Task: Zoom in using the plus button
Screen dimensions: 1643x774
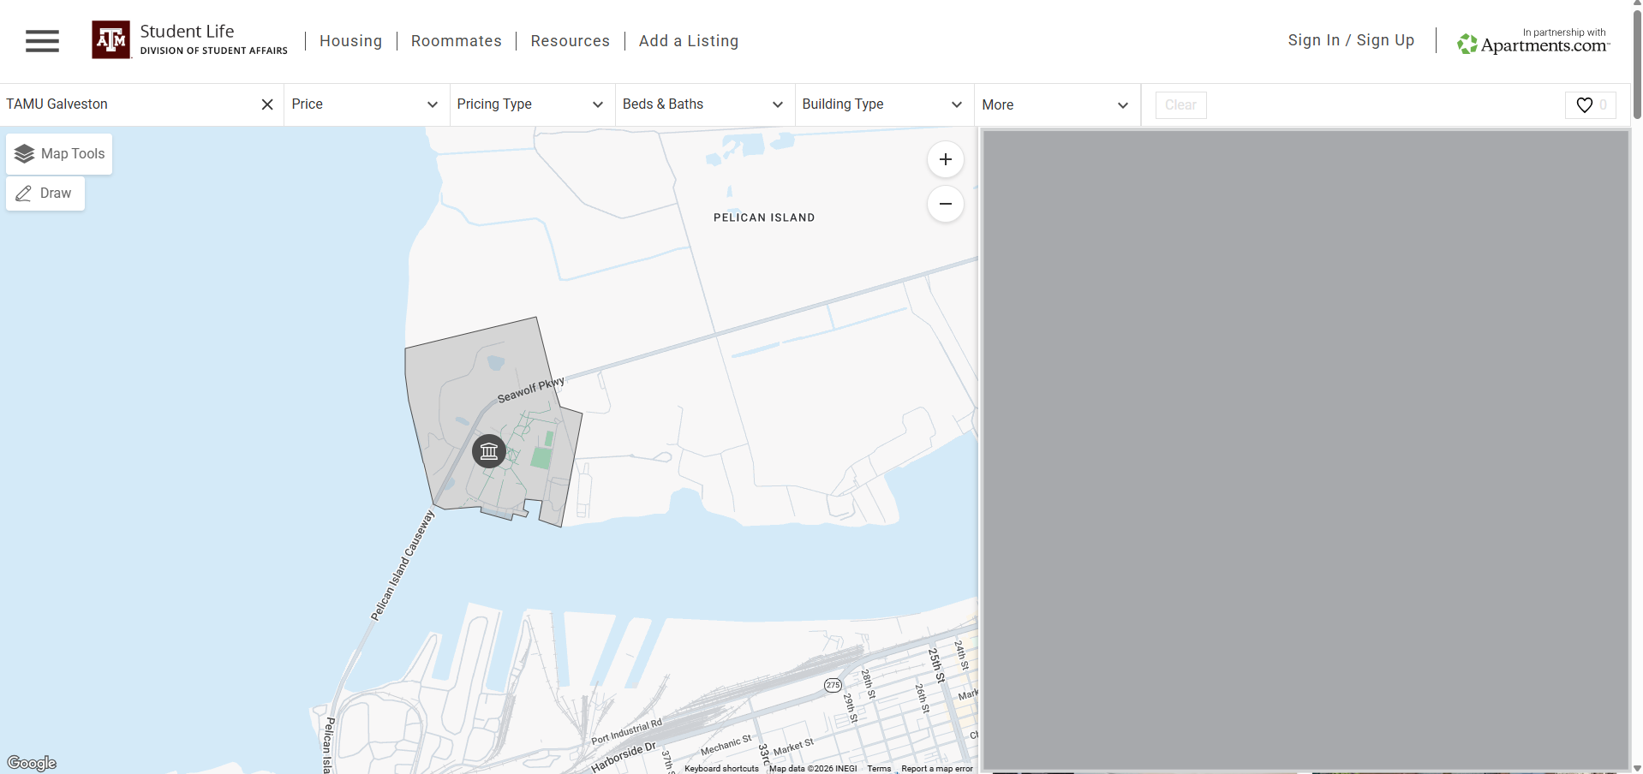Action: click(x=945, y=159)
